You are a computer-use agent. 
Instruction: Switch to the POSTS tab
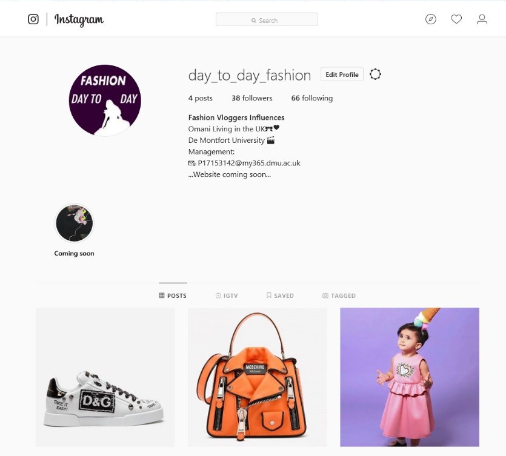pos(173,296)
